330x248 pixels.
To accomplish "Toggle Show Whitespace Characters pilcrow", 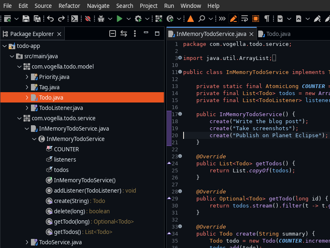I will (267, 19).
